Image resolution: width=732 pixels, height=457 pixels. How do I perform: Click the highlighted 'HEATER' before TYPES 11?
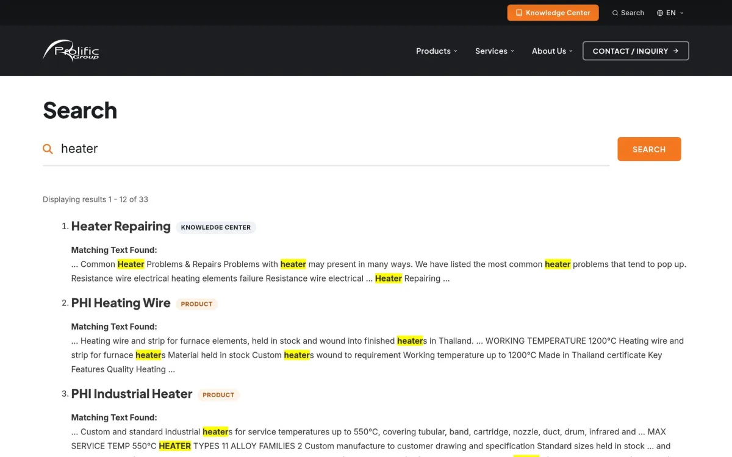pyautogui.click(x=175, y=446)
